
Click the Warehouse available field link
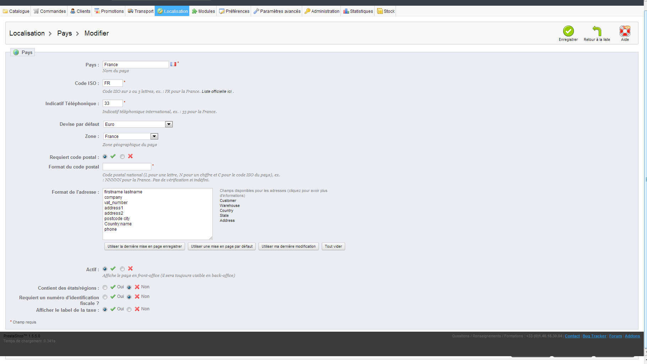(230, 205)
